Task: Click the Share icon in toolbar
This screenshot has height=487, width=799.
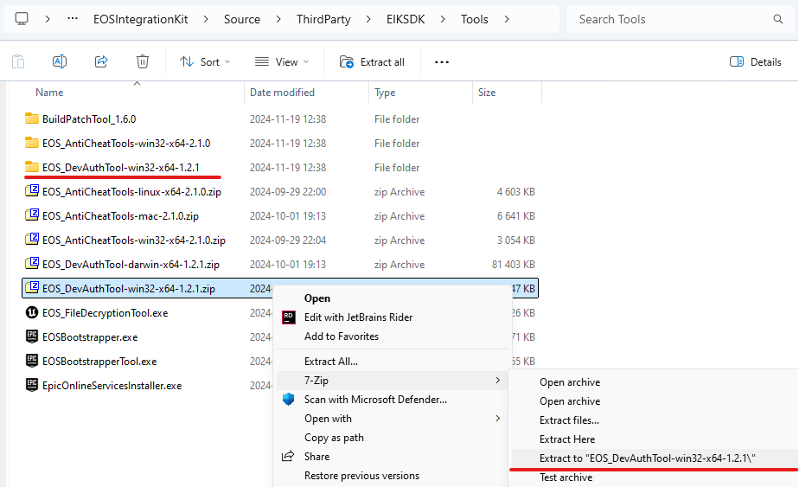Action: [x=101, y=61]
